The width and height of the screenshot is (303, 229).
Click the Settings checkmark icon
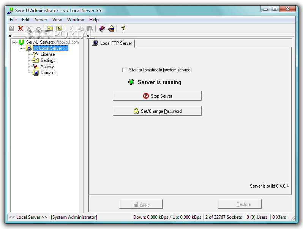tap(36, 60)
